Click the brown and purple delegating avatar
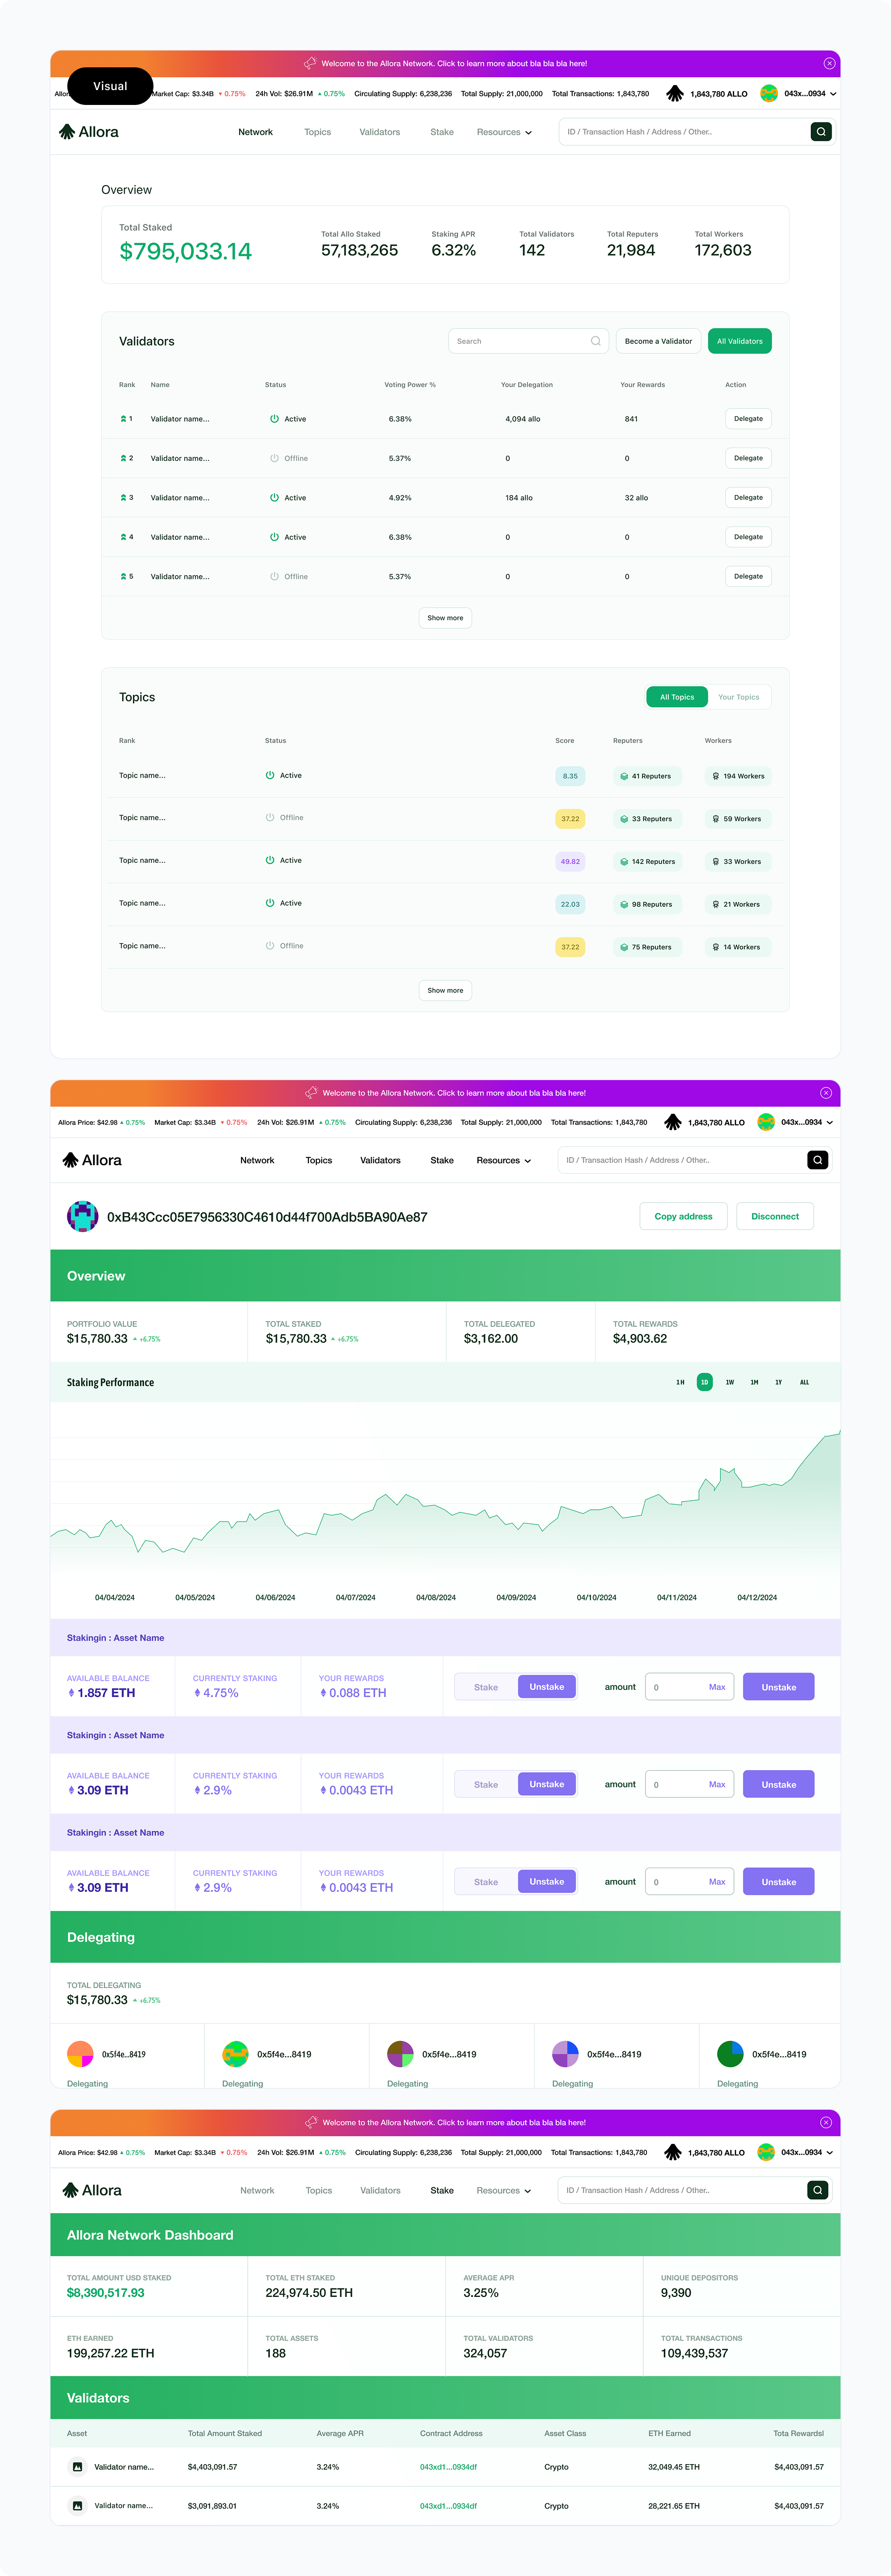891x2576 pixels. tap(401, 2054)
